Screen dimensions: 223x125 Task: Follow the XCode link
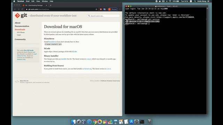click(74, 52)
